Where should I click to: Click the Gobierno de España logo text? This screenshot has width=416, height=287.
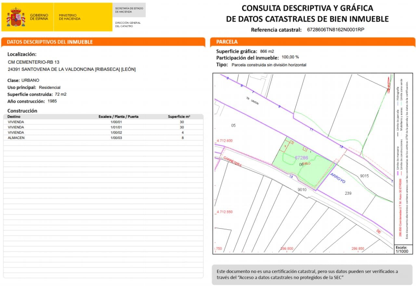[39, 17]
